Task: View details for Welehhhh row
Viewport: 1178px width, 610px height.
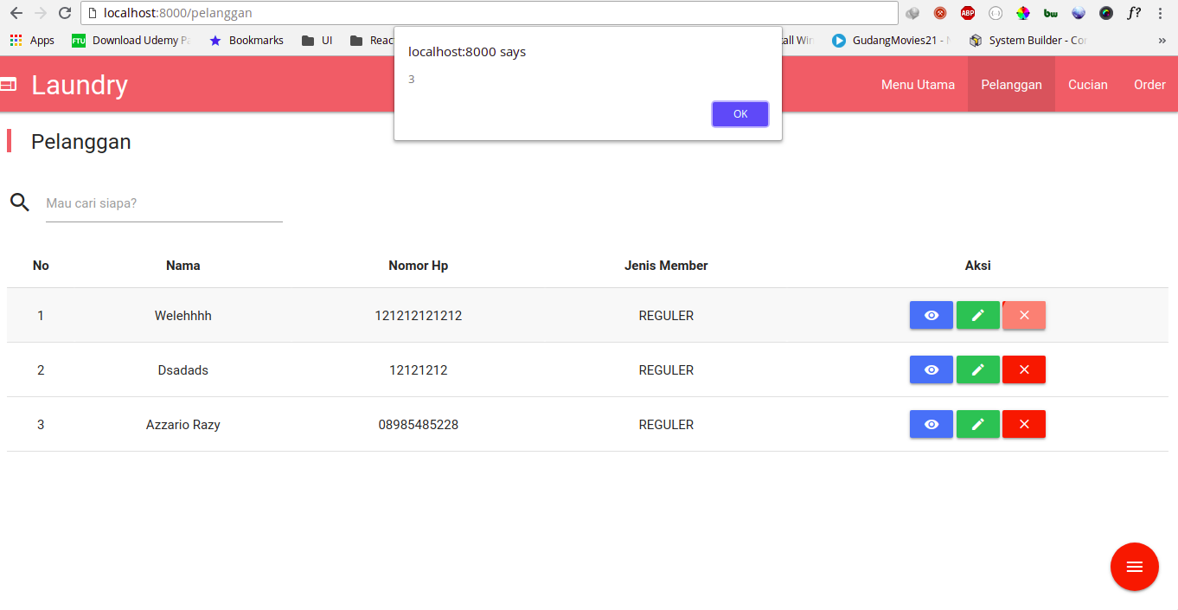Action: [x=932, y=315]
